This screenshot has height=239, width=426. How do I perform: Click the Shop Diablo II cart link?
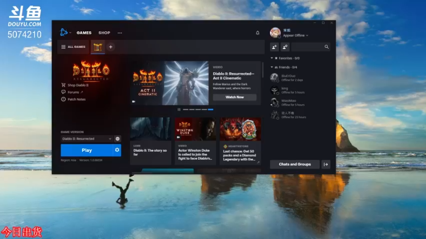click(75, 85)
